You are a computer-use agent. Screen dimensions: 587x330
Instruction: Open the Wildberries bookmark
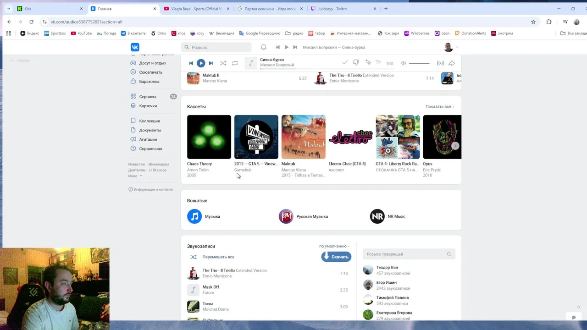click(x=416, y=33)
